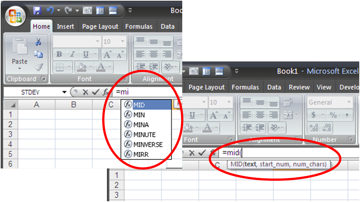Open Number group dialog launcher
Image resolution: width=360 pixels, height=202 pixels.
350,139
